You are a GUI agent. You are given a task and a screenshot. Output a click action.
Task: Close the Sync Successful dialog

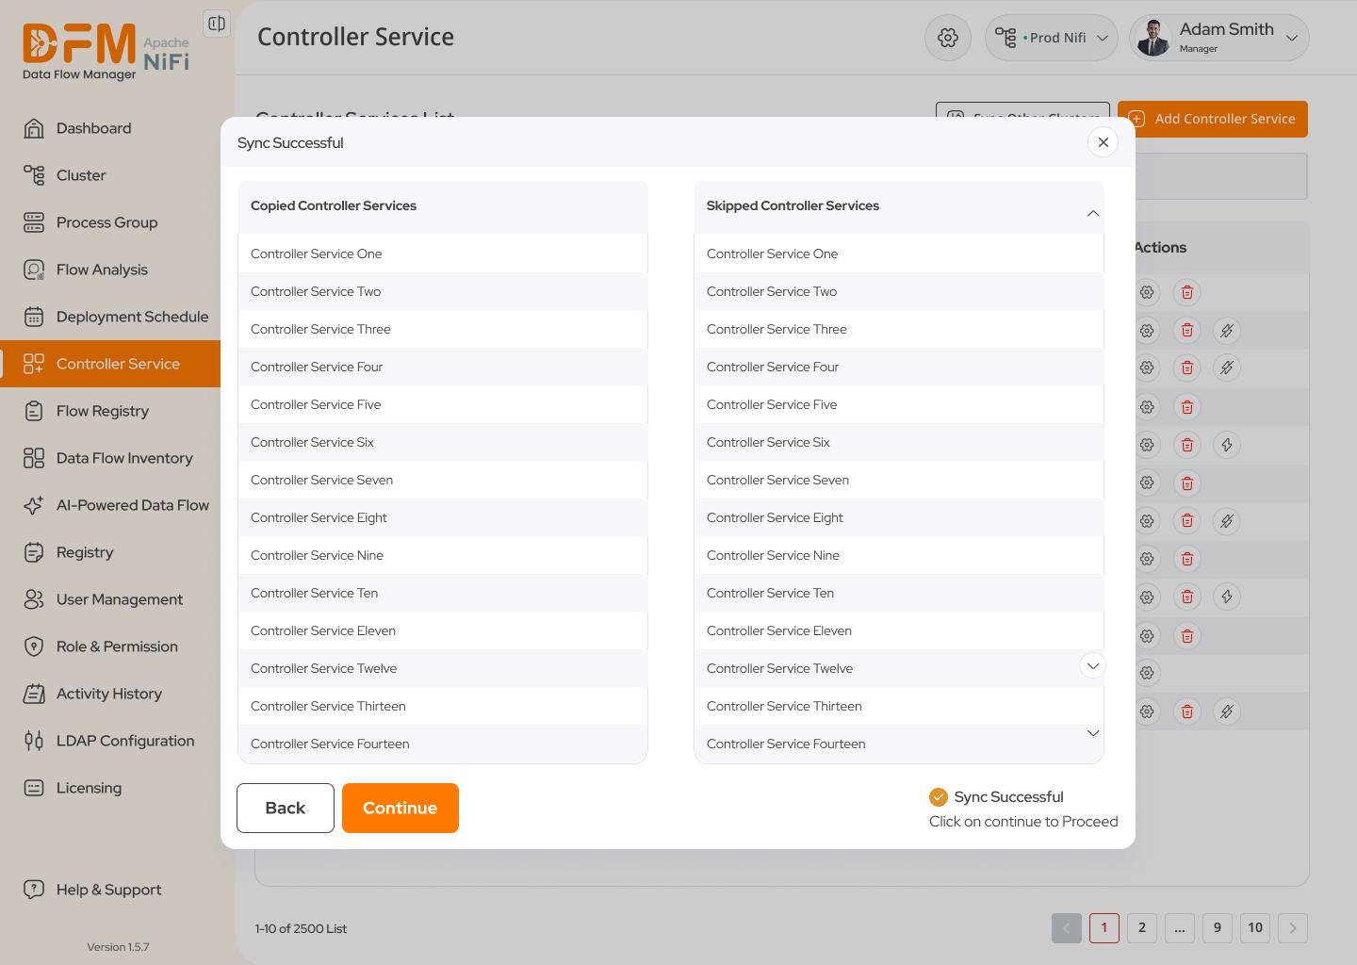(1104, 142)
